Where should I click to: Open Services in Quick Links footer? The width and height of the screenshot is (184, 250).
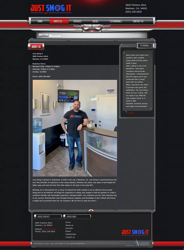click(69, 228)
